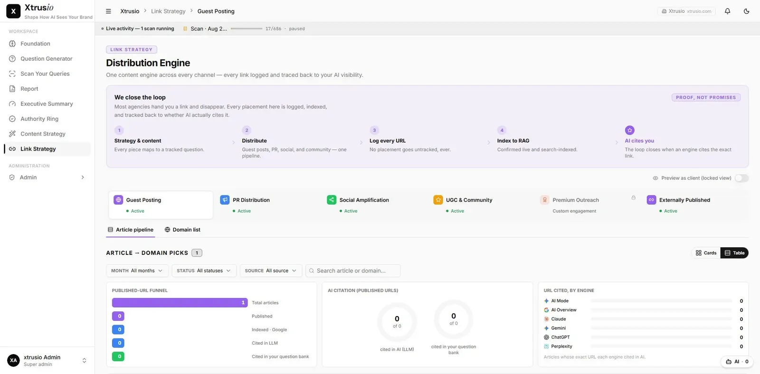The width and height of the screenshot is (760, 374).
Task: Click the Executive Summary gauge icon
Action: click(x=12, y=104)
